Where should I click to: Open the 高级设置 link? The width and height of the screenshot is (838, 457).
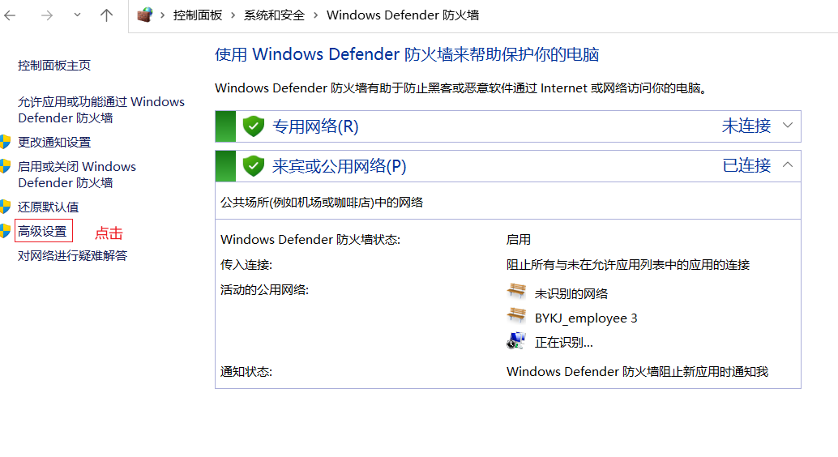pos(43,232)
